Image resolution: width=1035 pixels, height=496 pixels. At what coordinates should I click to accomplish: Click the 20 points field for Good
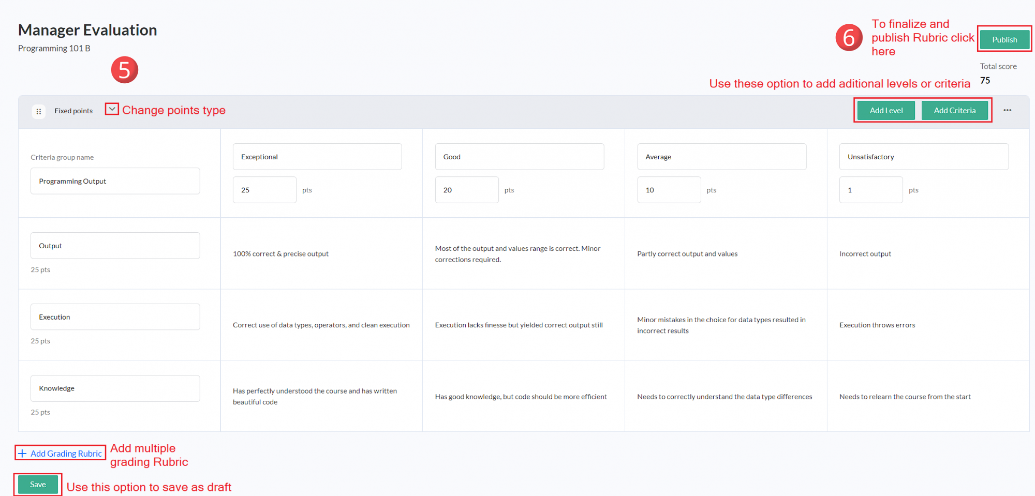[467, 190]
